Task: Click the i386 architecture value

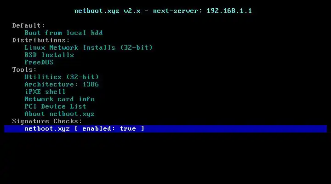Action: 91,84
